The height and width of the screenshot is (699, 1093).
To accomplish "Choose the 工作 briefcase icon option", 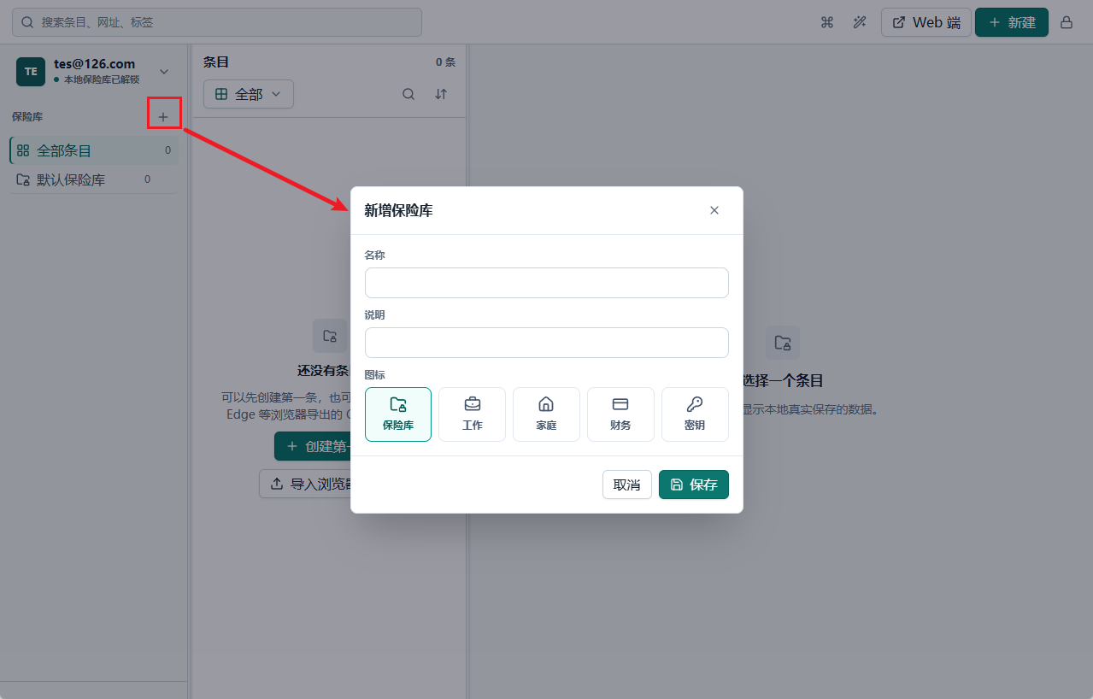I will 473,414.
